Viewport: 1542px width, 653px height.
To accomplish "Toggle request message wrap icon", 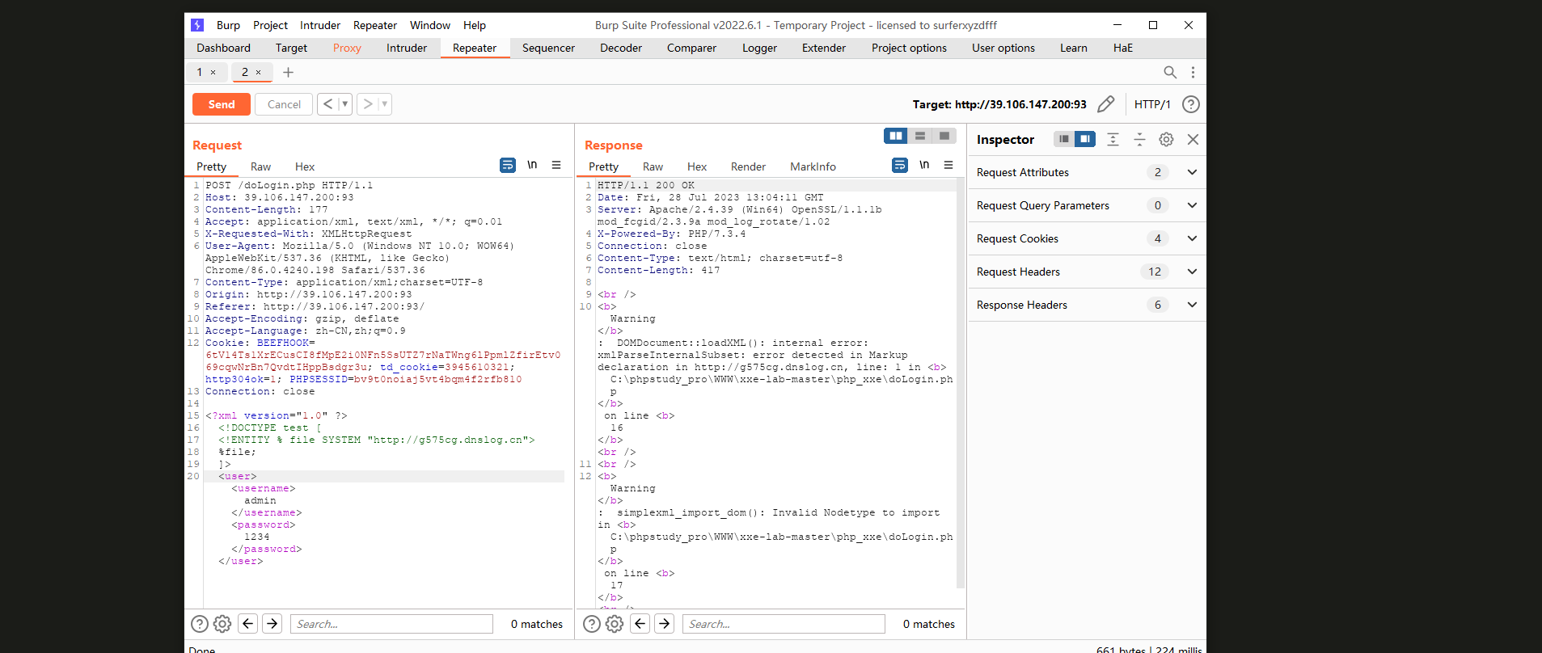I will (508, 165).
